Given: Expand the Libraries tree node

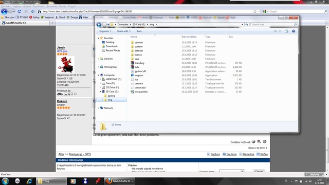Looking at the screenshot, I should (98, 59).
